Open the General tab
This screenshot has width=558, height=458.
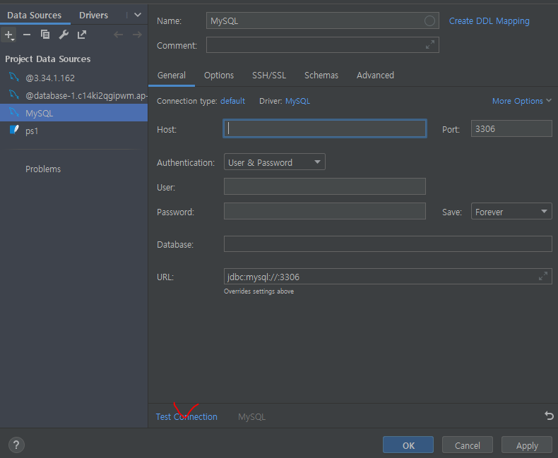(x=172, y=76)
